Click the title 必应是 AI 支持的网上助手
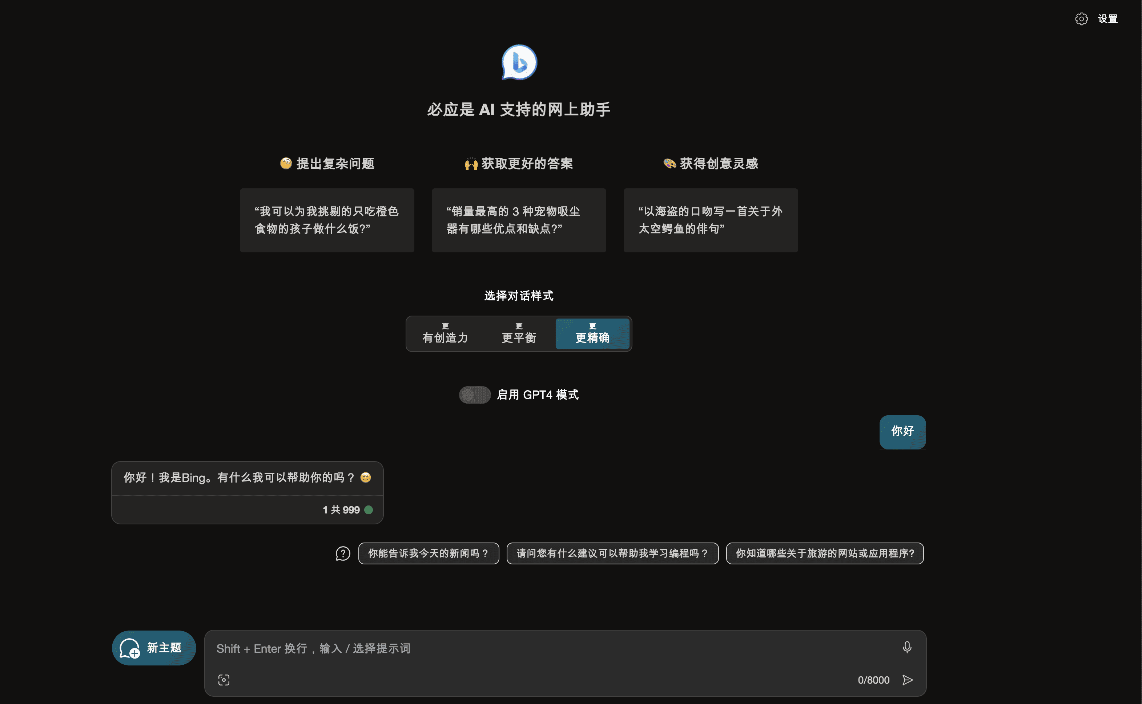This screenshot has height=704, width=1142. tap(518, 109)
